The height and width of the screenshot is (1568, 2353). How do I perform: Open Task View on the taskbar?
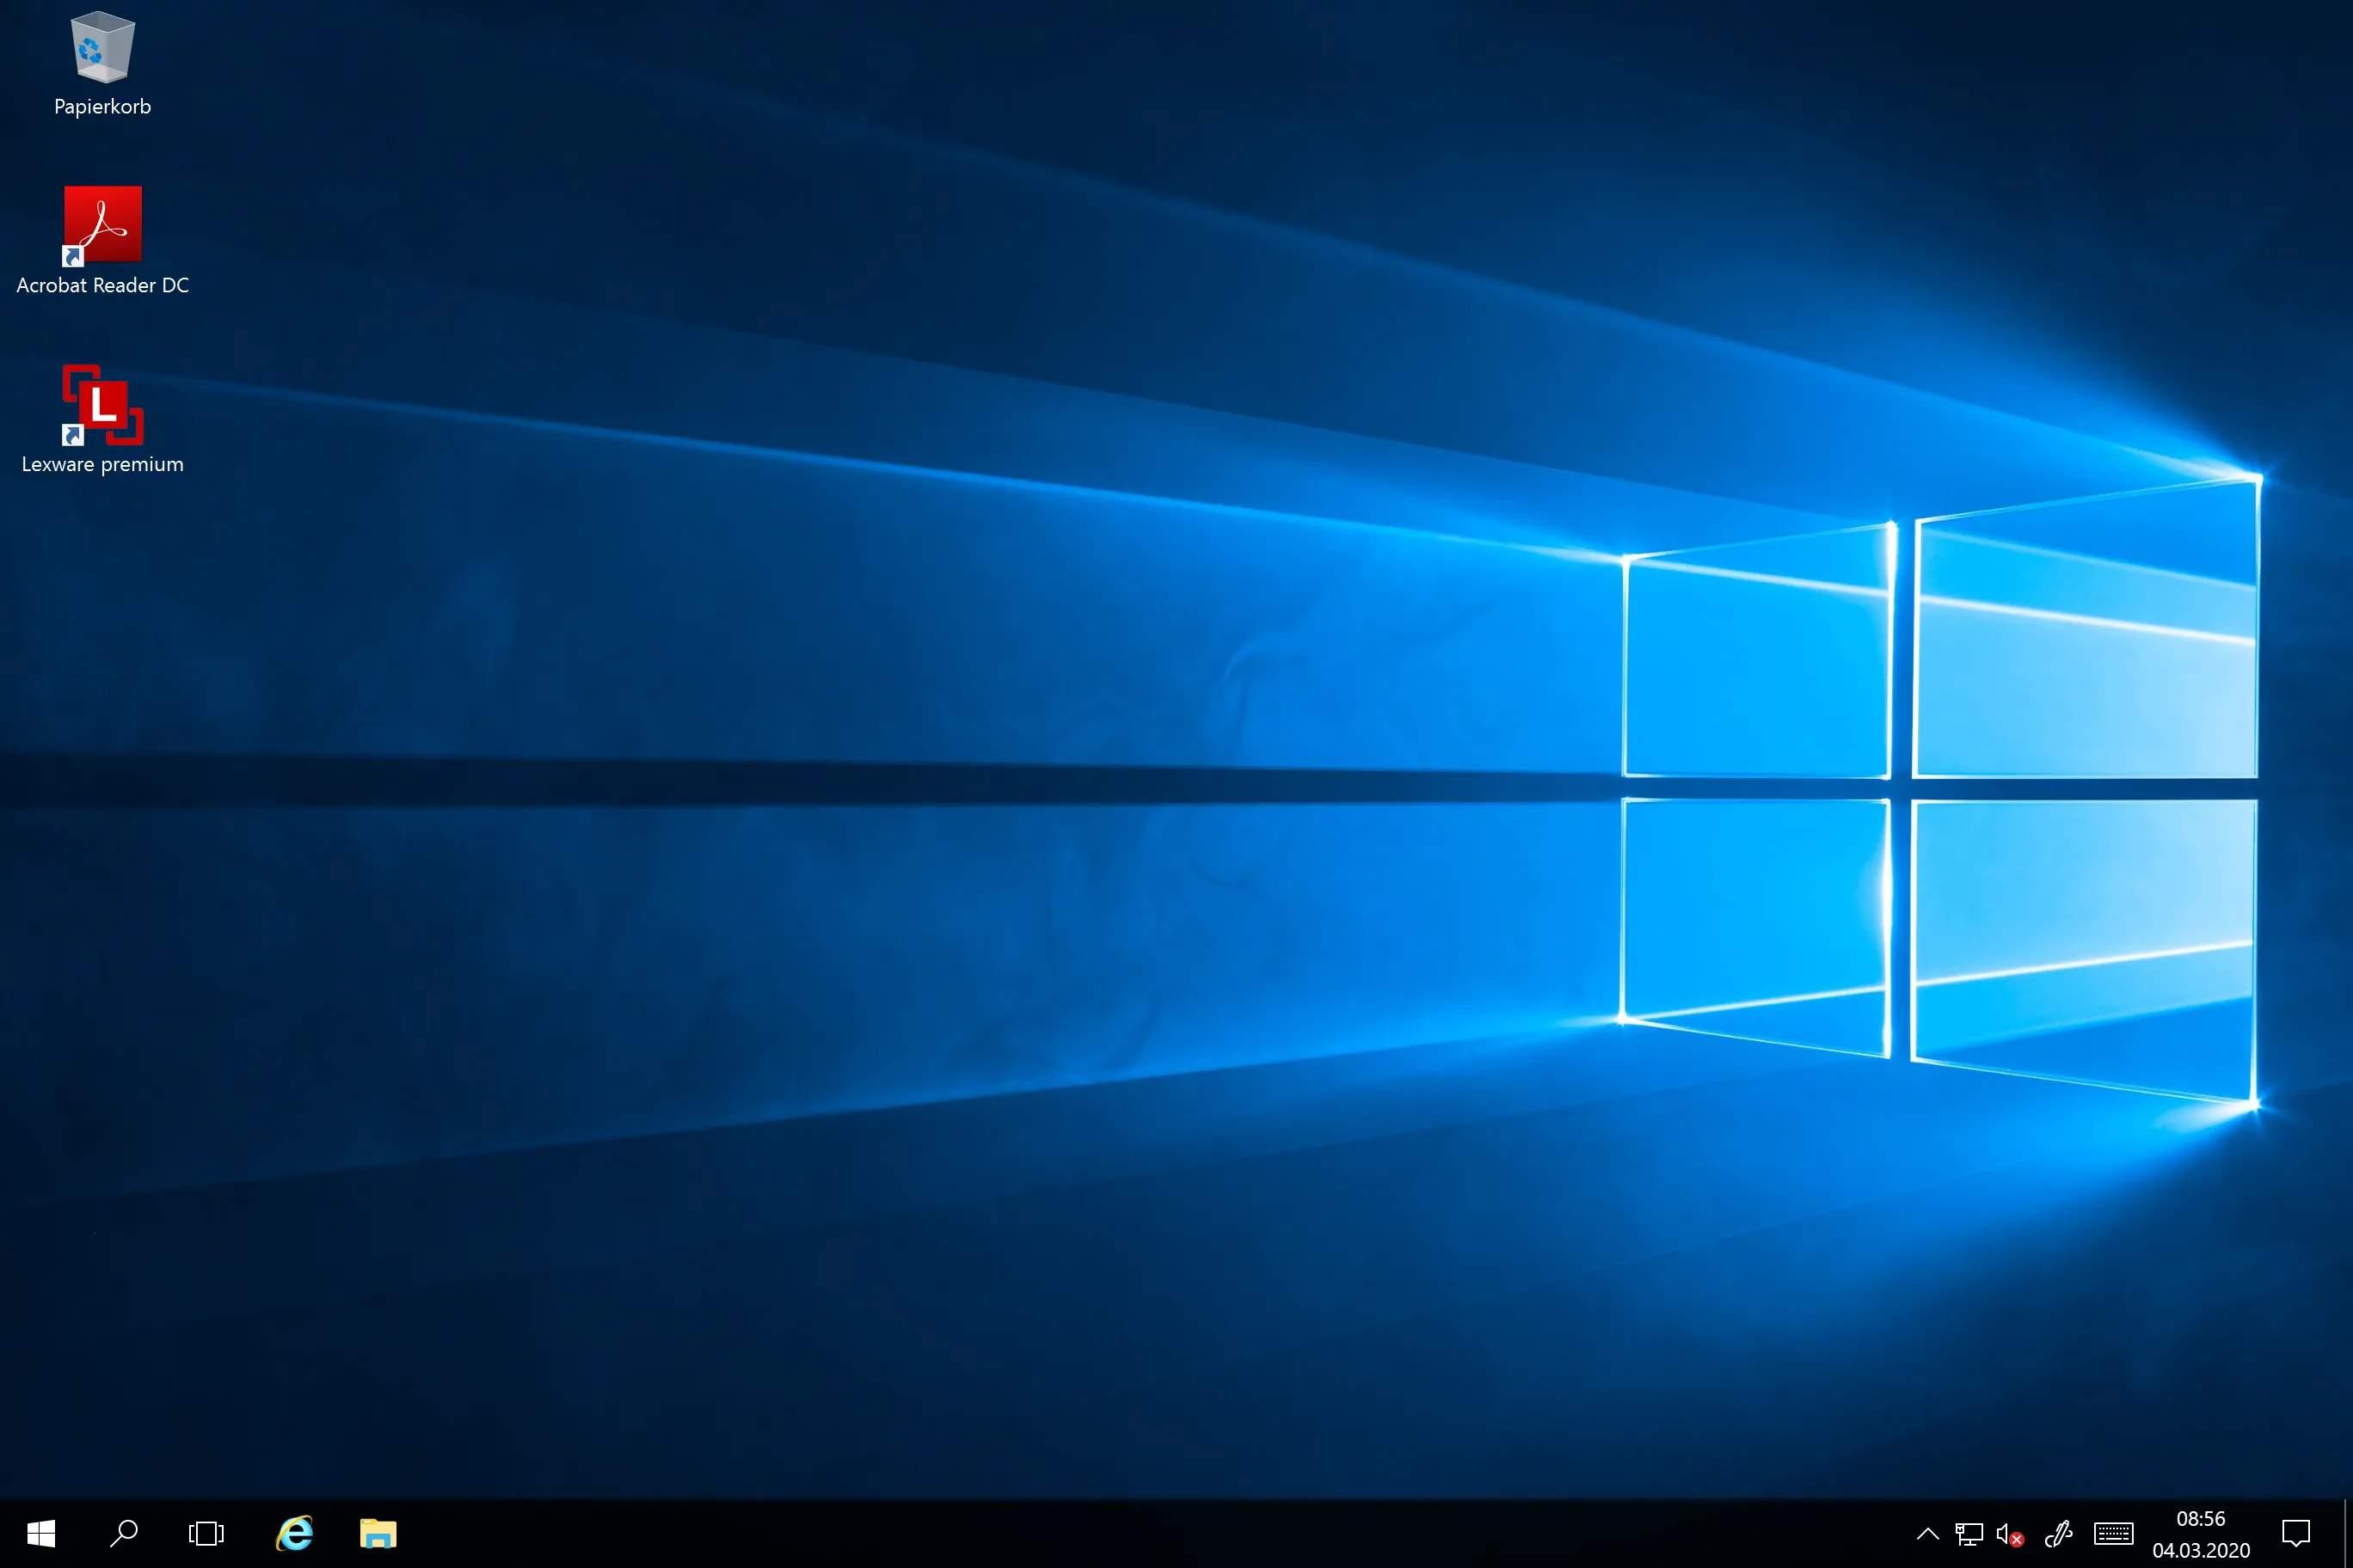click(206, 1533)
